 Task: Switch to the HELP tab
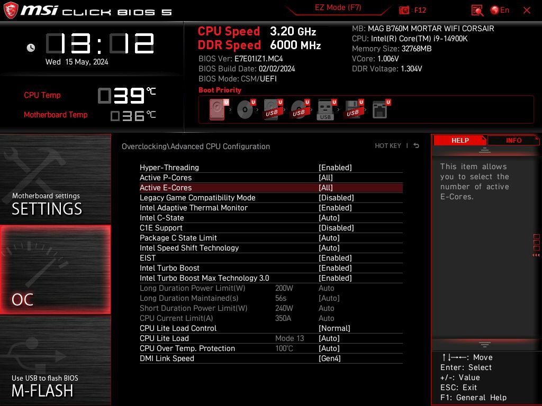point(460,140)
